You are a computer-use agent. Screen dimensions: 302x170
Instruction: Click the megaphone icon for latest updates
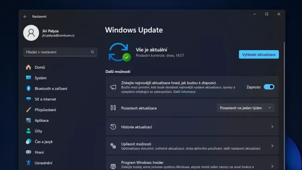click(113, 87)
